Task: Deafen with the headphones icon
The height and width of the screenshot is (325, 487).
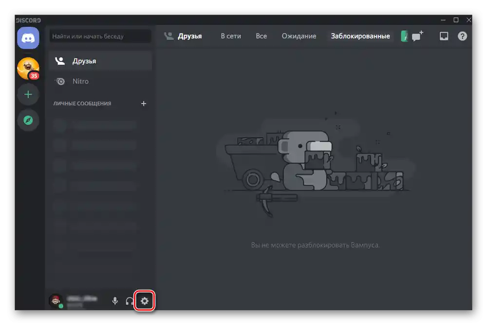Action: [129, 301]
